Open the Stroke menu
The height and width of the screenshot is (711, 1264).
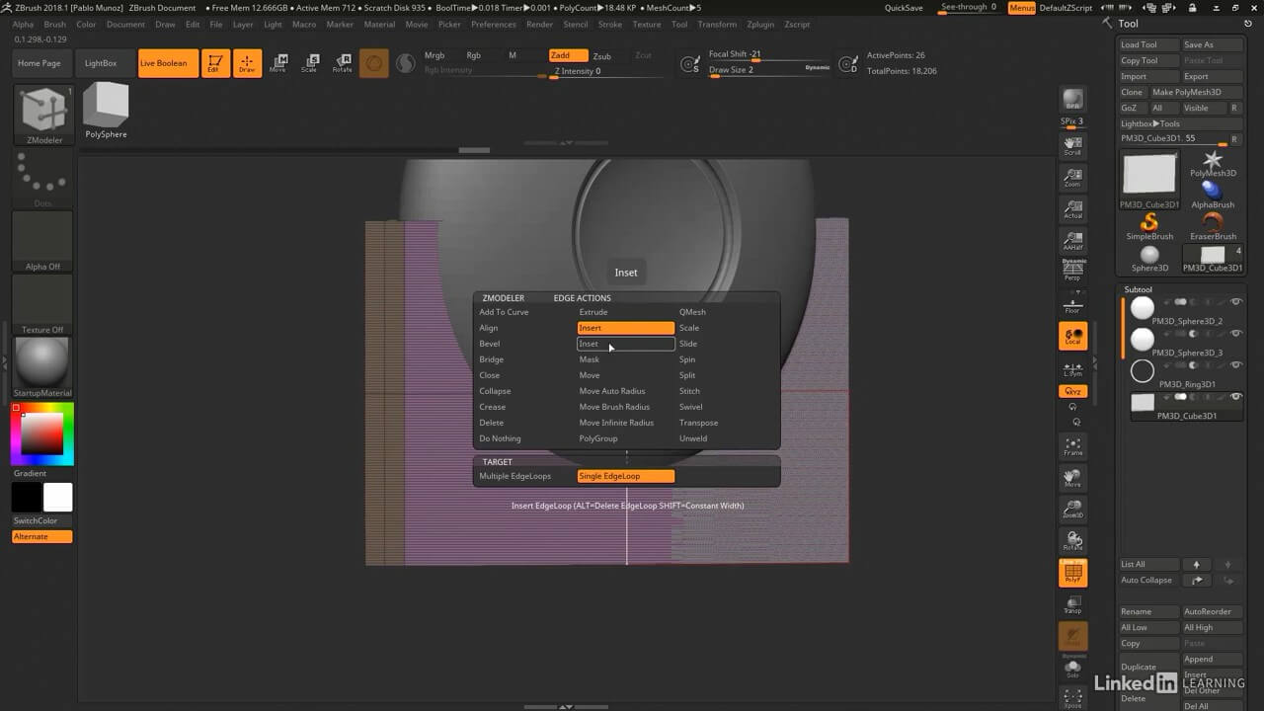click(610, 24)
